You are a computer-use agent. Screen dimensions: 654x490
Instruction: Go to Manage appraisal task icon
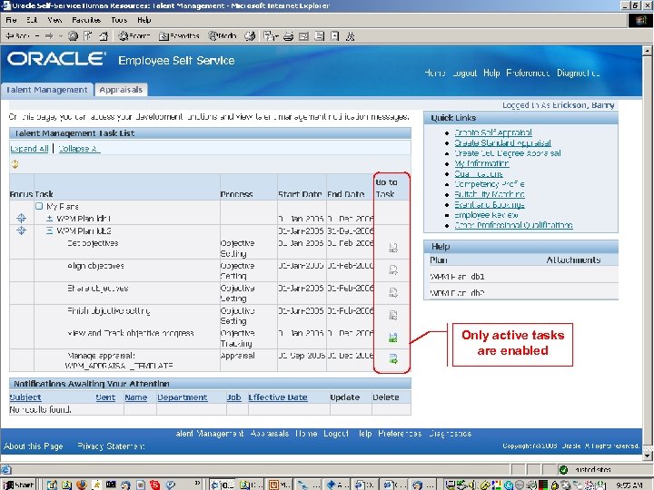click(x=393, y=358)
